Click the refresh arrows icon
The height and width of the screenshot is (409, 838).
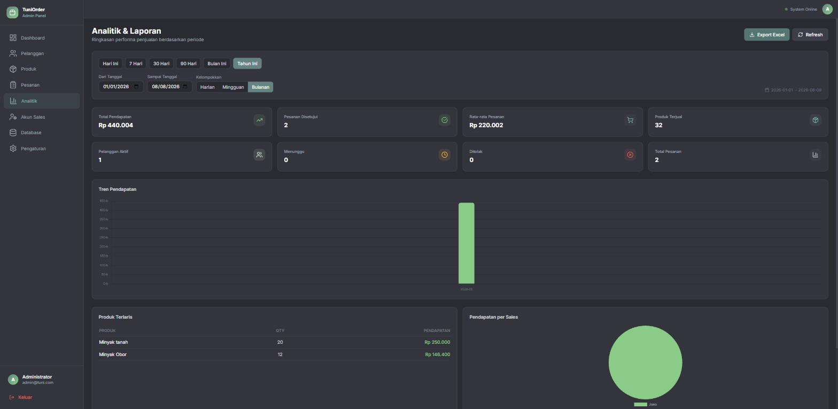[801, 35]
